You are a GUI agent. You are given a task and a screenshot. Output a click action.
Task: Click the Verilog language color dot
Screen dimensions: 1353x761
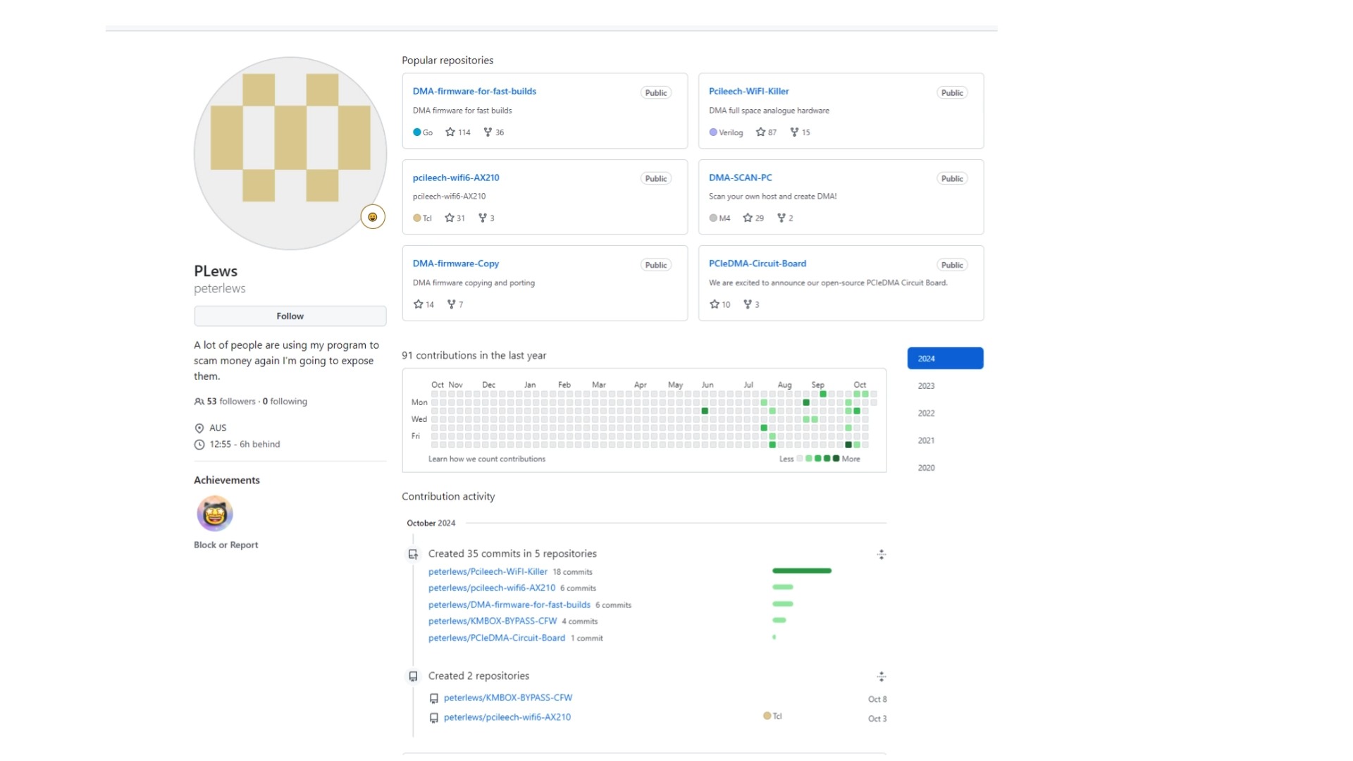click(713, 132)
